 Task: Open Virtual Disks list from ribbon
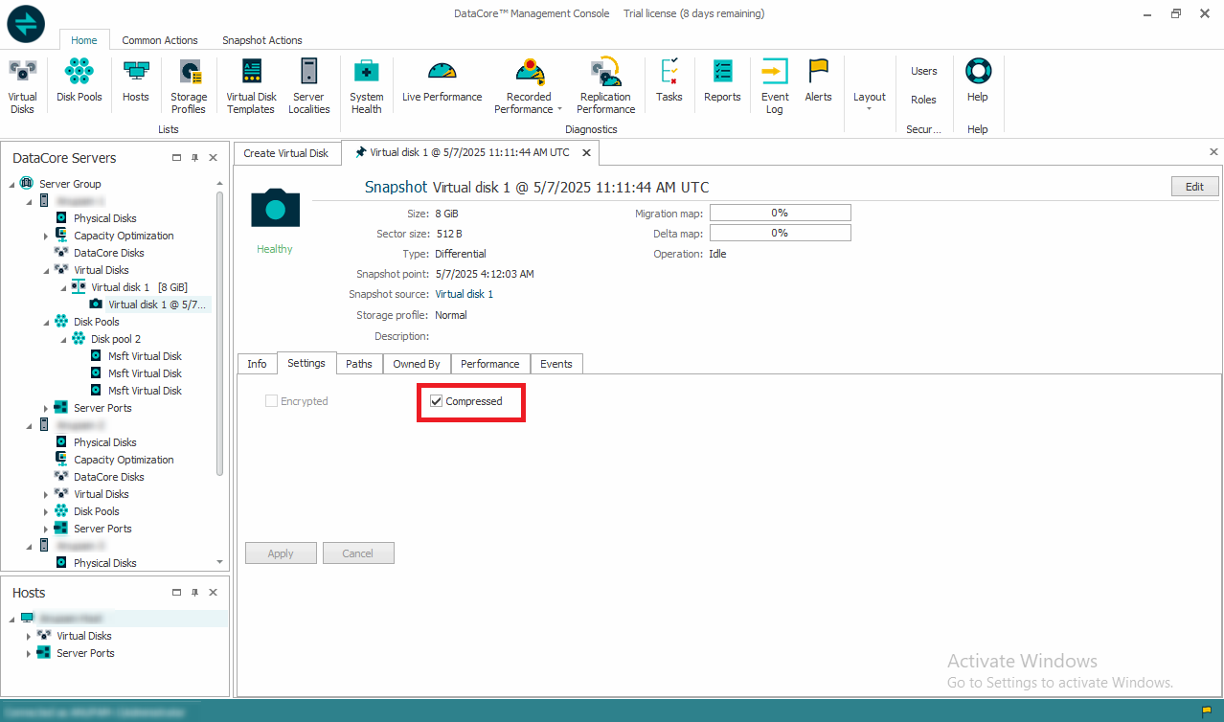point(22,86)
